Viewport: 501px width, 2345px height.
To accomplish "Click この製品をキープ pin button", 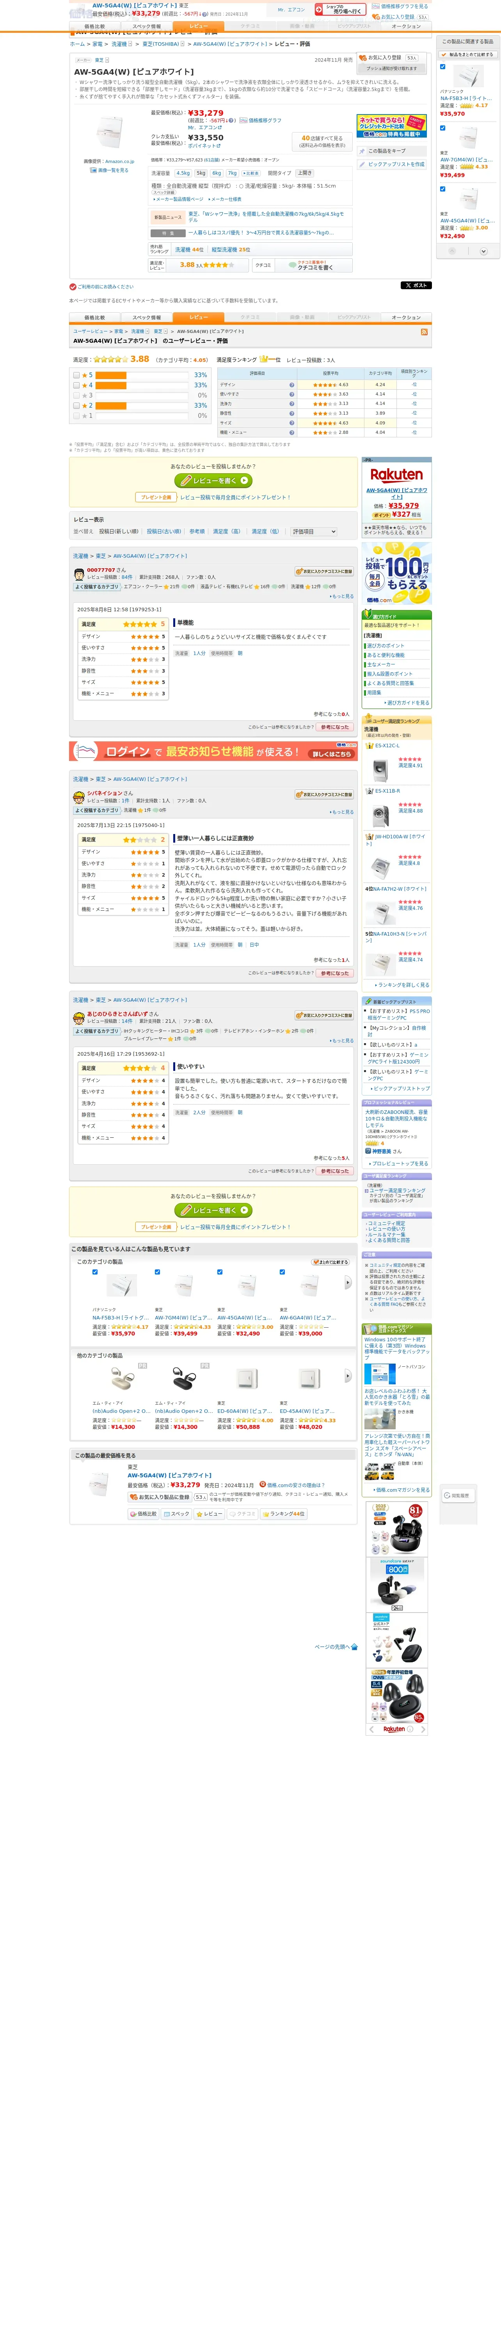I will pos(392,151).
